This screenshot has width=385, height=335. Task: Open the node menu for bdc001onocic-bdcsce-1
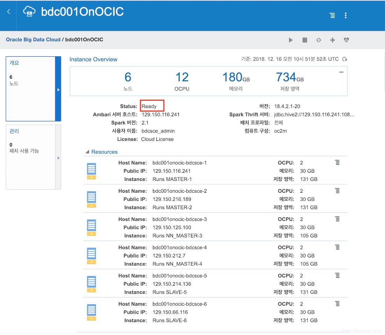click(x=337, y=162)
